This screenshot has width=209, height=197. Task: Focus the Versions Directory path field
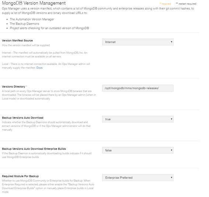pyautogui.click(x=138, y=88)
